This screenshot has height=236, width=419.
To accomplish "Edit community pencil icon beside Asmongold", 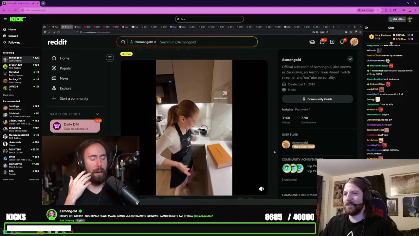I will pyautogui.click(x=350, y=59).
